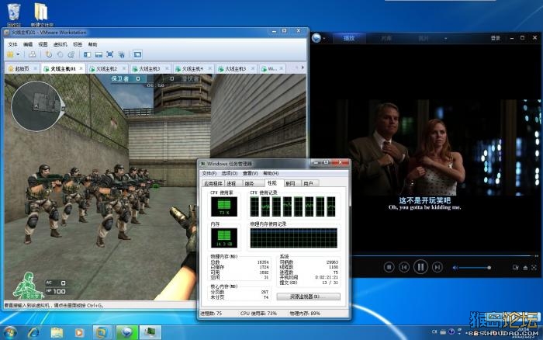Open 帮助(H) menu in Task Manager
Screen dimensions: 543x340
click(271, 173)
